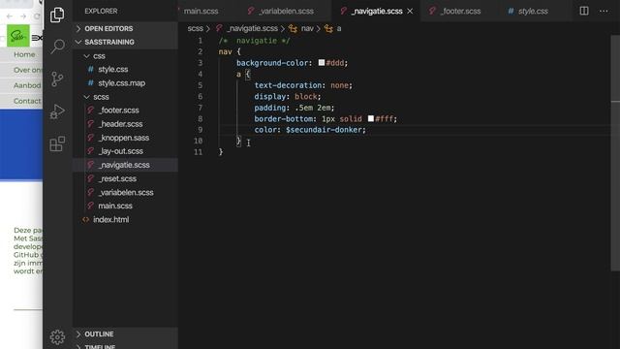Image resolution: width=620 pixels, height=349 pixels.
Task: Open _knoppen.sass in the explorer
Action: (125, 138)
